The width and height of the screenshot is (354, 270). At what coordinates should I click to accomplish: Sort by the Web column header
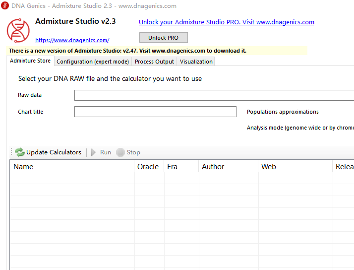[x=295, y=167]
